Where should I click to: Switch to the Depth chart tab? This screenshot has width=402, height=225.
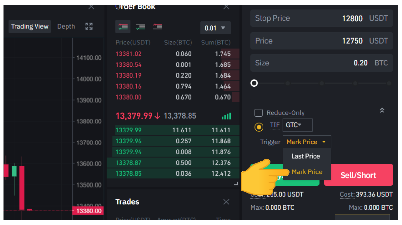click(66, 26)
